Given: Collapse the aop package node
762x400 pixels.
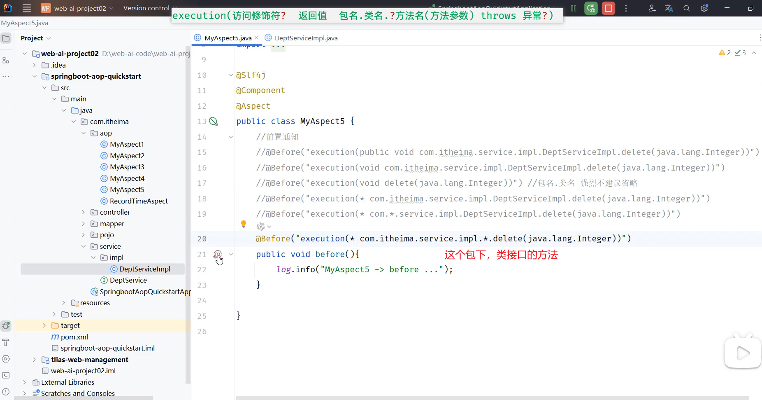Looking at the screenshot, I should tap(84, 133).
